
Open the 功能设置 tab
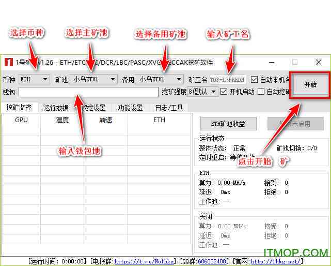(x=130, y=108)
